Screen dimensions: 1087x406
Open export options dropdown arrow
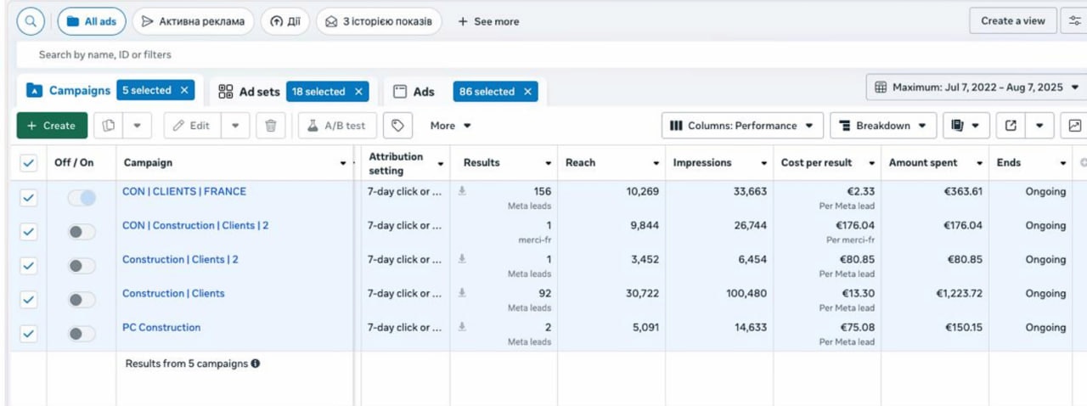pyautogui.click(x=1040, y=126)
